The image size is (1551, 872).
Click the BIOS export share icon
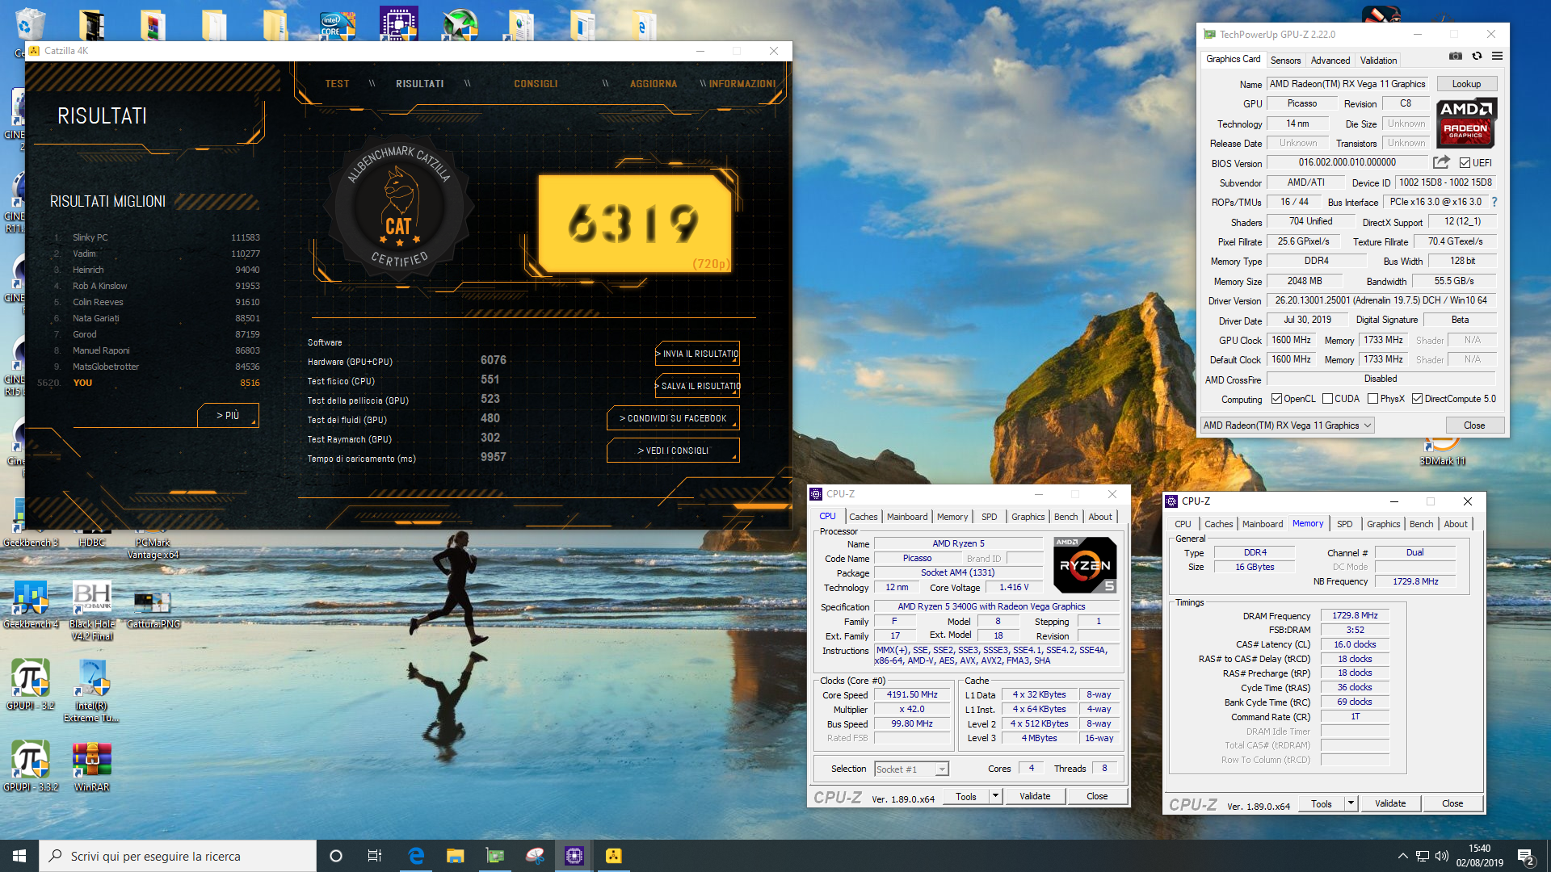[1441, 162]
